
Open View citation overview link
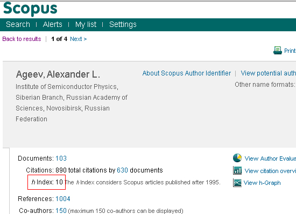coord(270,171)
